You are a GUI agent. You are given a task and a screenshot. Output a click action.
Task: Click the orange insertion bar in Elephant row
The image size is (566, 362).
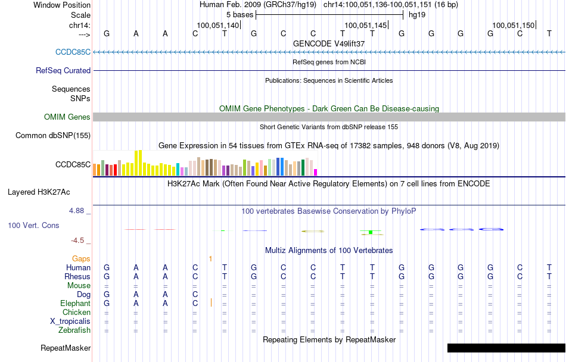coord(211,302)
